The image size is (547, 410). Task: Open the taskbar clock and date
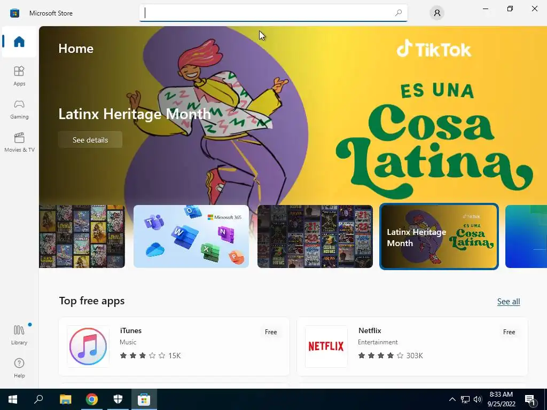click(x=501, y=399)
